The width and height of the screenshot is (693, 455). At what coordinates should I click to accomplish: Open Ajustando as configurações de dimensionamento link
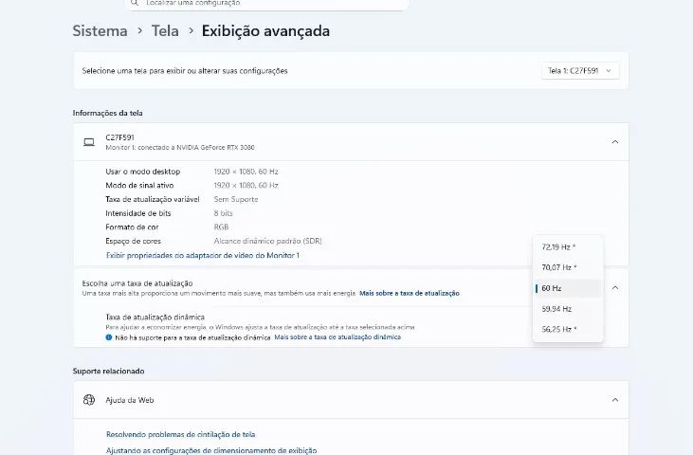pos(211,450)
